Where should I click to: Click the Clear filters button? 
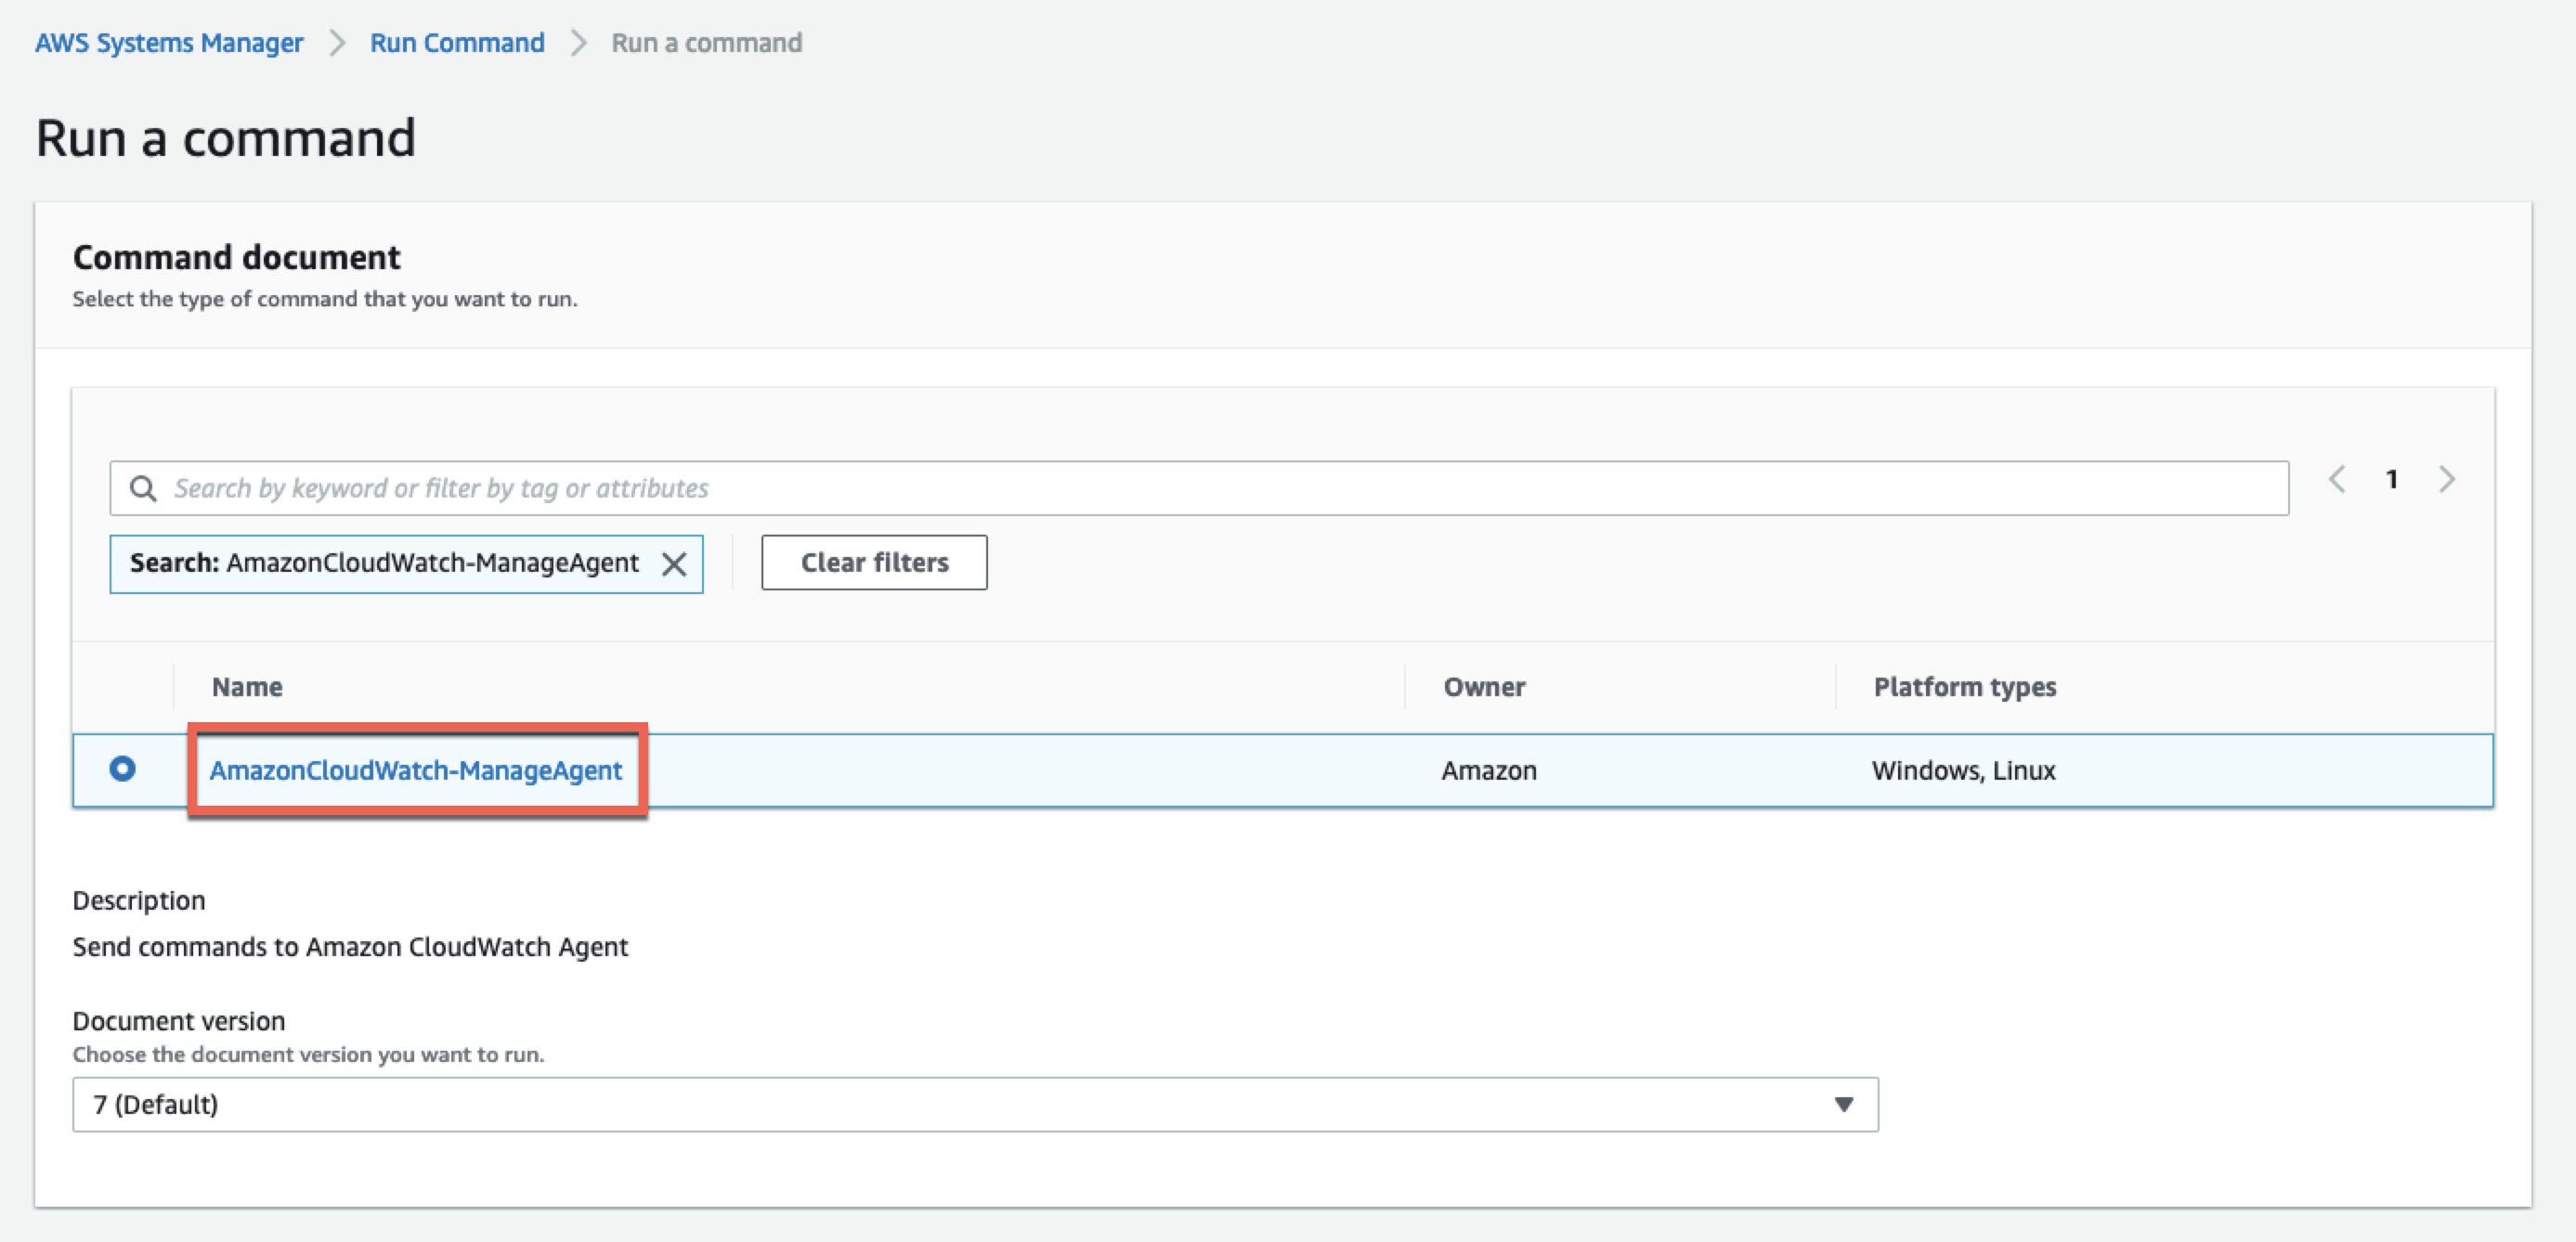(x=873, y=562)
